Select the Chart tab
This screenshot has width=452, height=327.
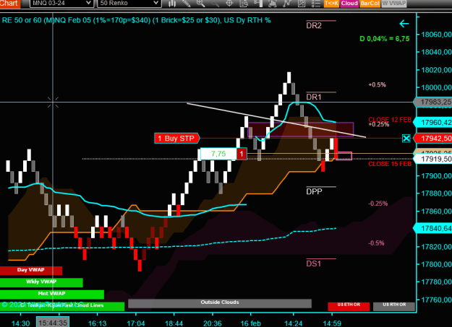(x=10, y=3)
